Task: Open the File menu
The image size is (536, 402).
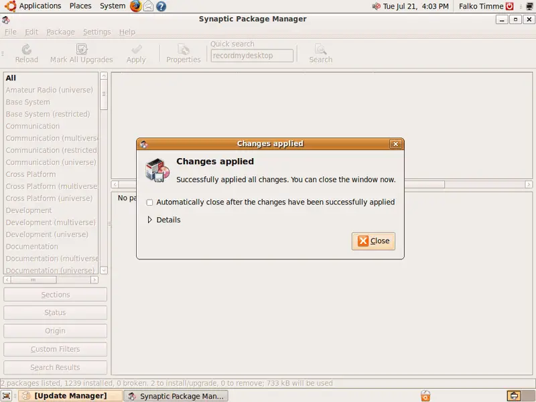Action: coord(10,32)
